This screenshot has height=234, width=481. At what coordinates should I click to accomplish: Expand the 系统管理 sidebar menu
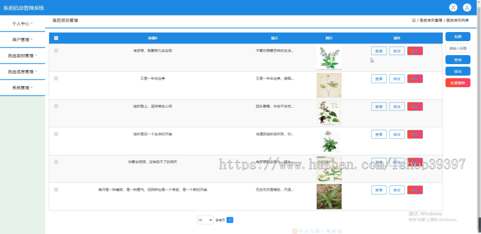[x=22, y=88]
